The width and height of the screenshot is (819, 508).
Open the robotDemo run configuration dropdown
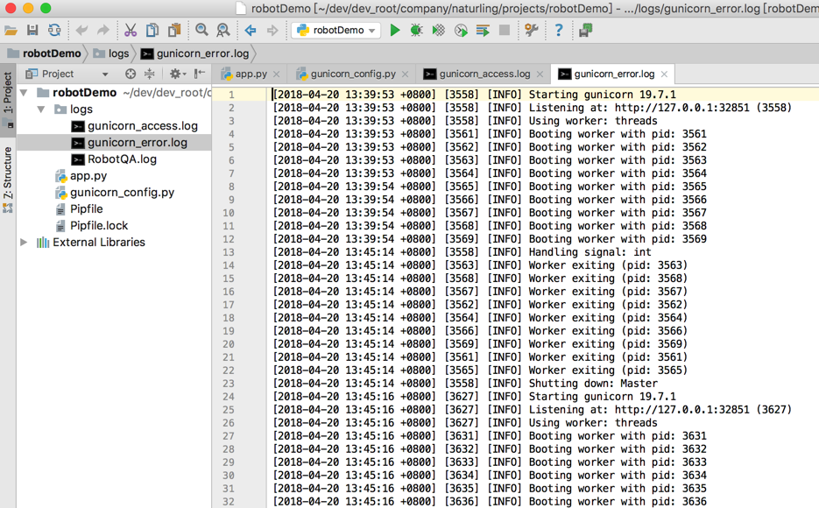tap(335, 31)
